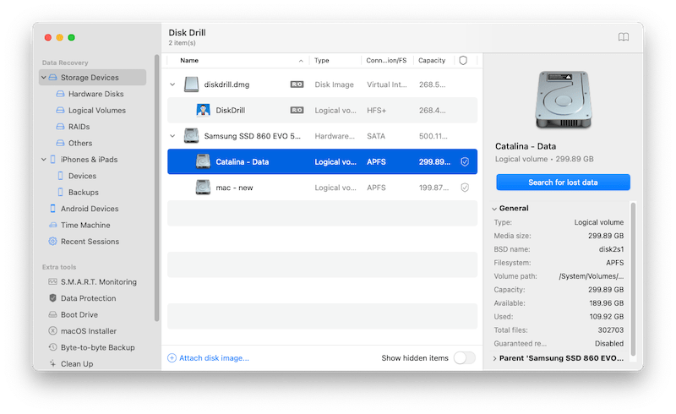Open the help book icon in title bar
This screenshot has height=414, width=676.
pos(624,37)
